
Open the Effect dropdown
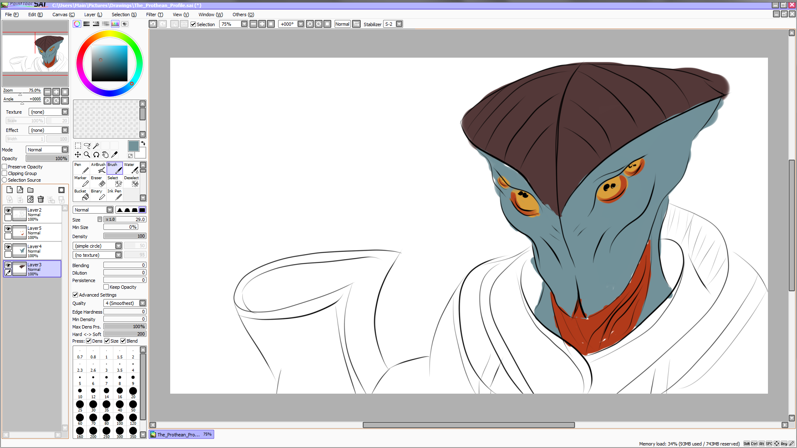tap(48, 130)
